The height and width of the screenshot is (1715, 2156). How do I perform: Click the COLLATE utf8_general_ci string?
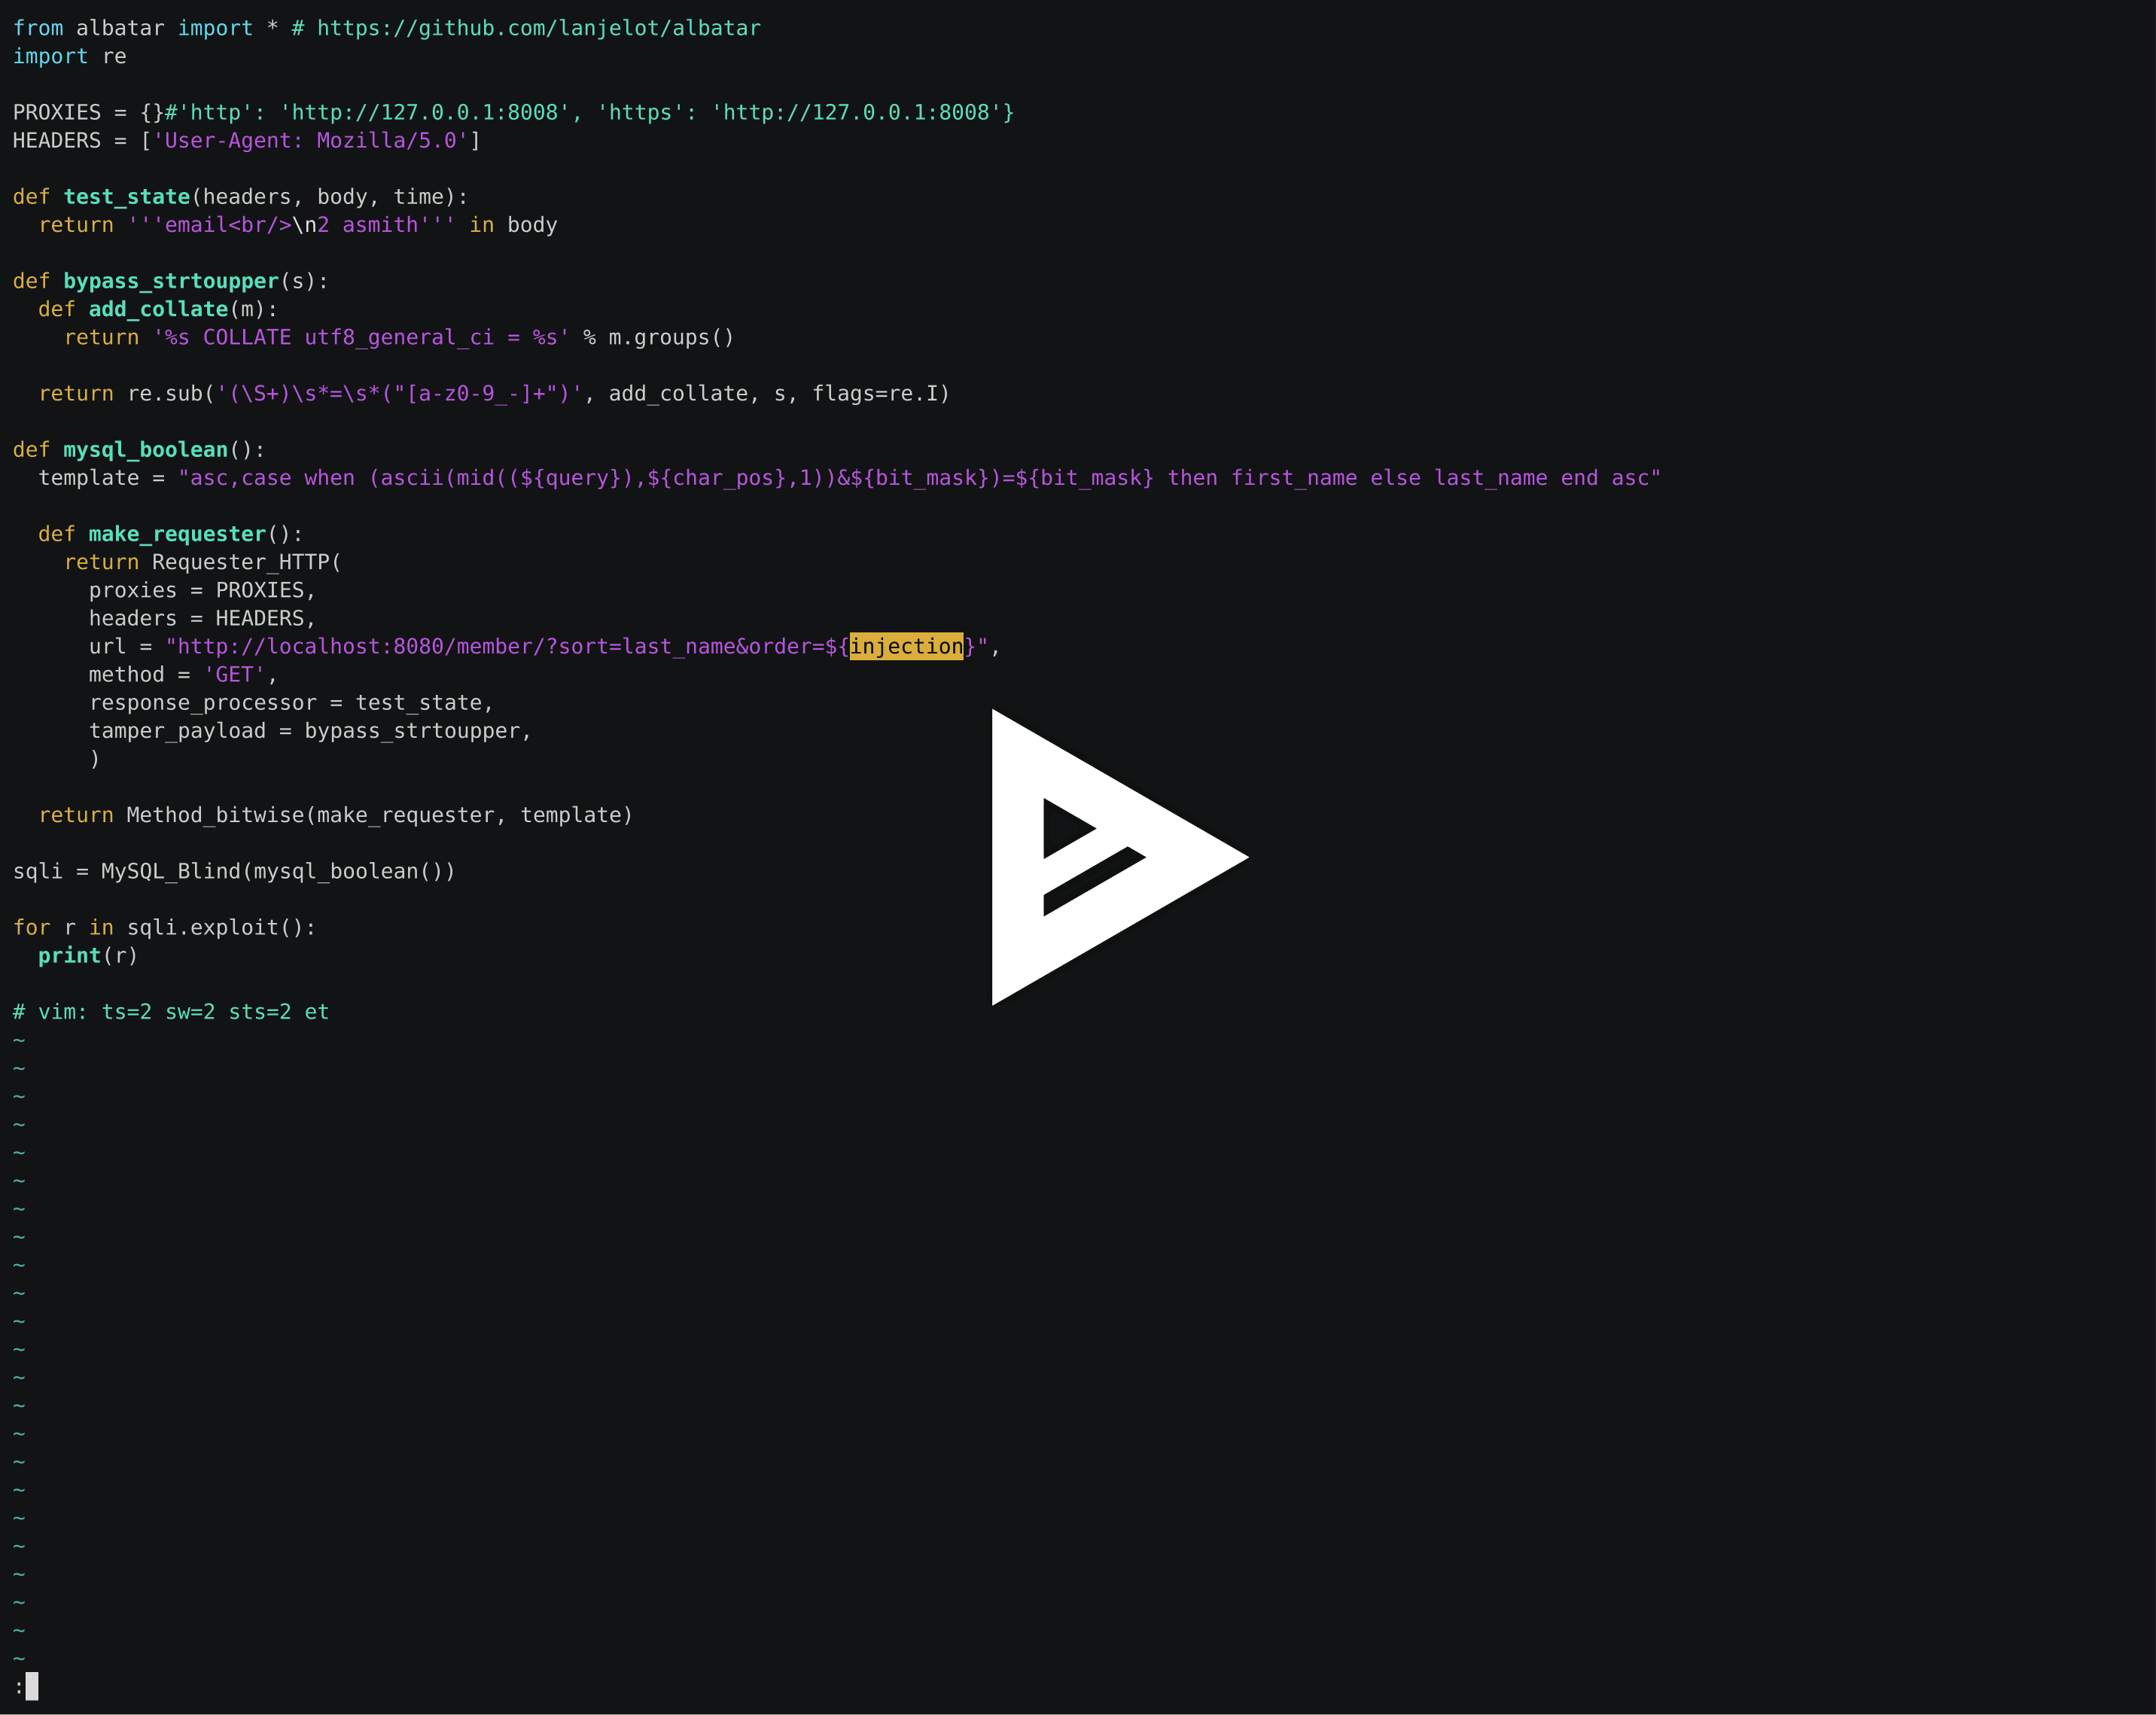pos(361,337)
